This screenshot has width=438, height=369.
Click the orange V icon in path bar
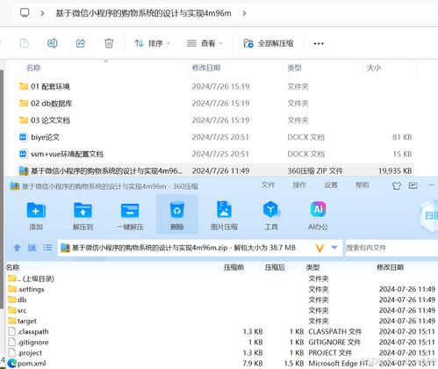click(320, 249)
